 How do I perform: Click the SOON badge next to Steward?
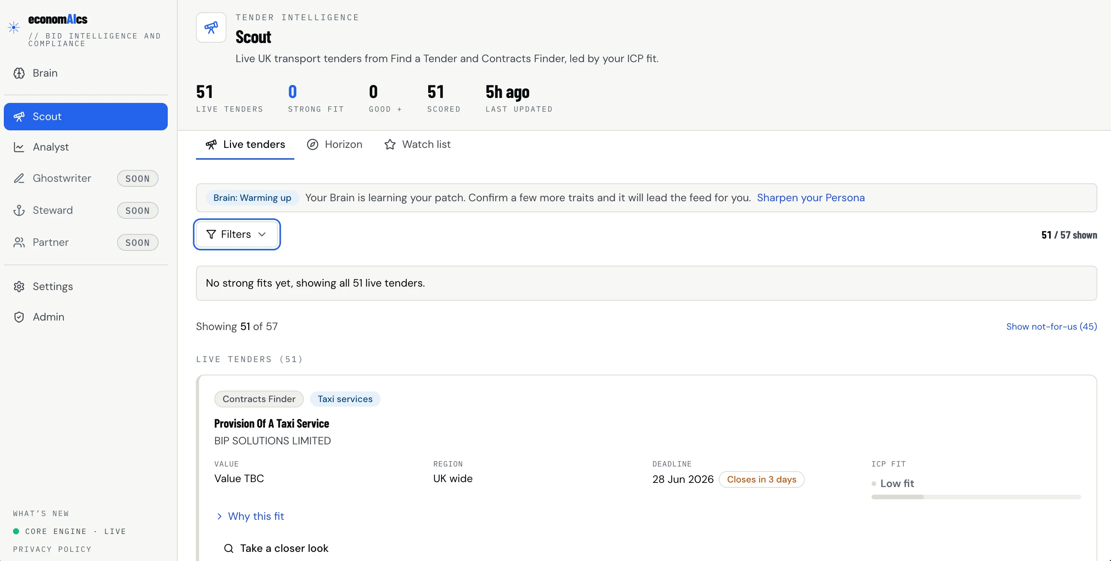138,210
